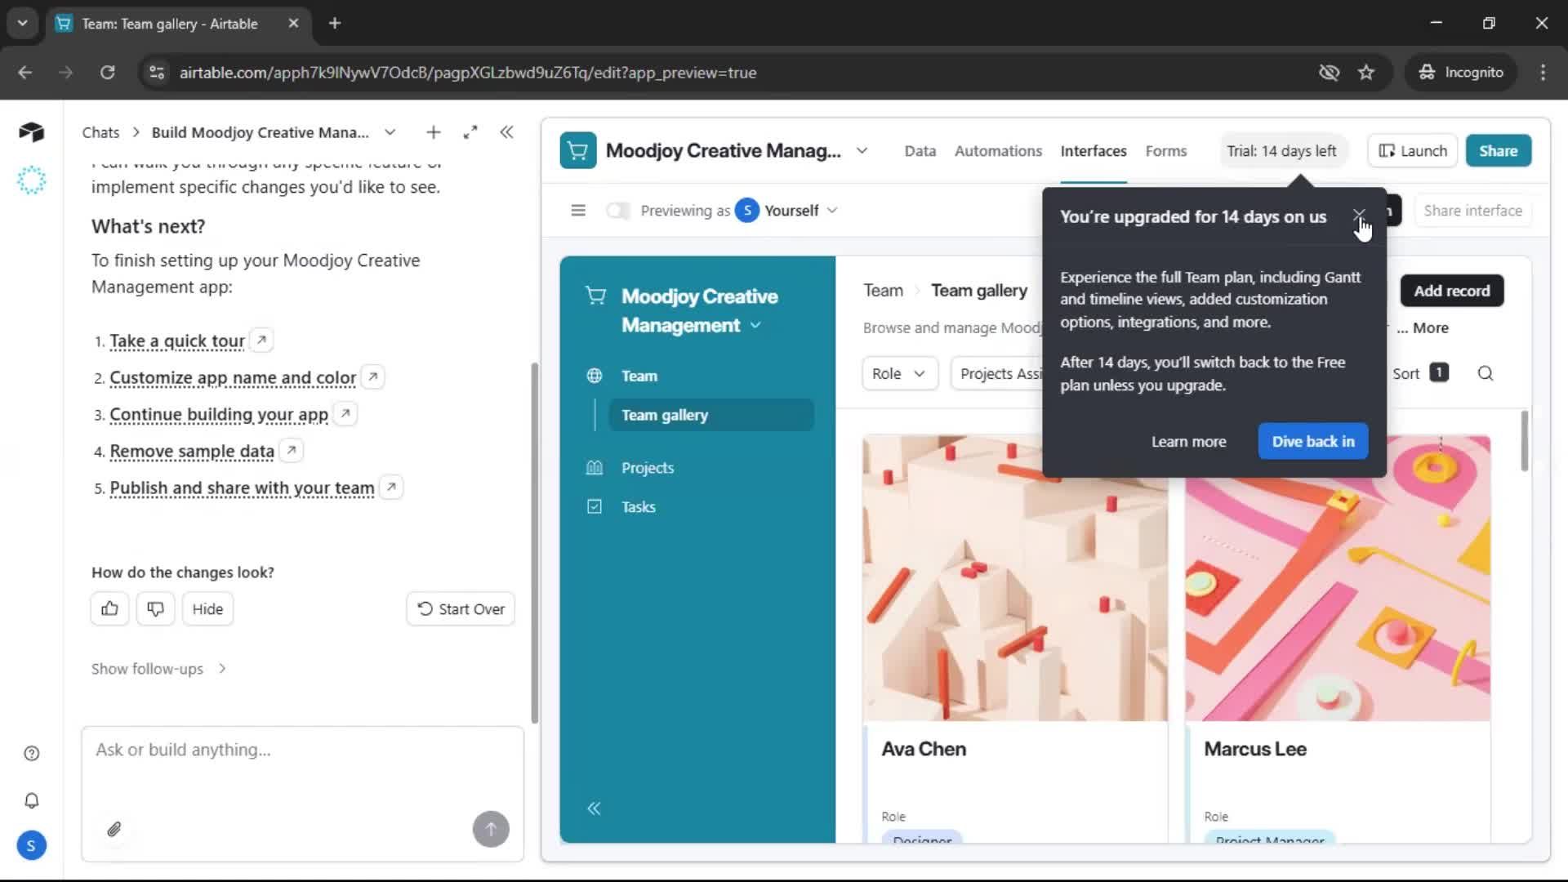Open the help question mark icon
1568x882 pixels.
(32, 753)
